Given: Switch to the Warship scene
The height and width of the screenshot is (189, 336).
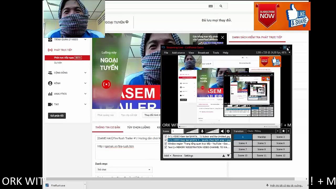Looking at the screenshot, I should click(x=261, y=137).
